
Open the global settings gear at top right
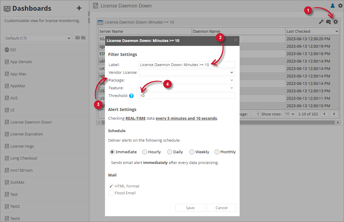(340, 6)
